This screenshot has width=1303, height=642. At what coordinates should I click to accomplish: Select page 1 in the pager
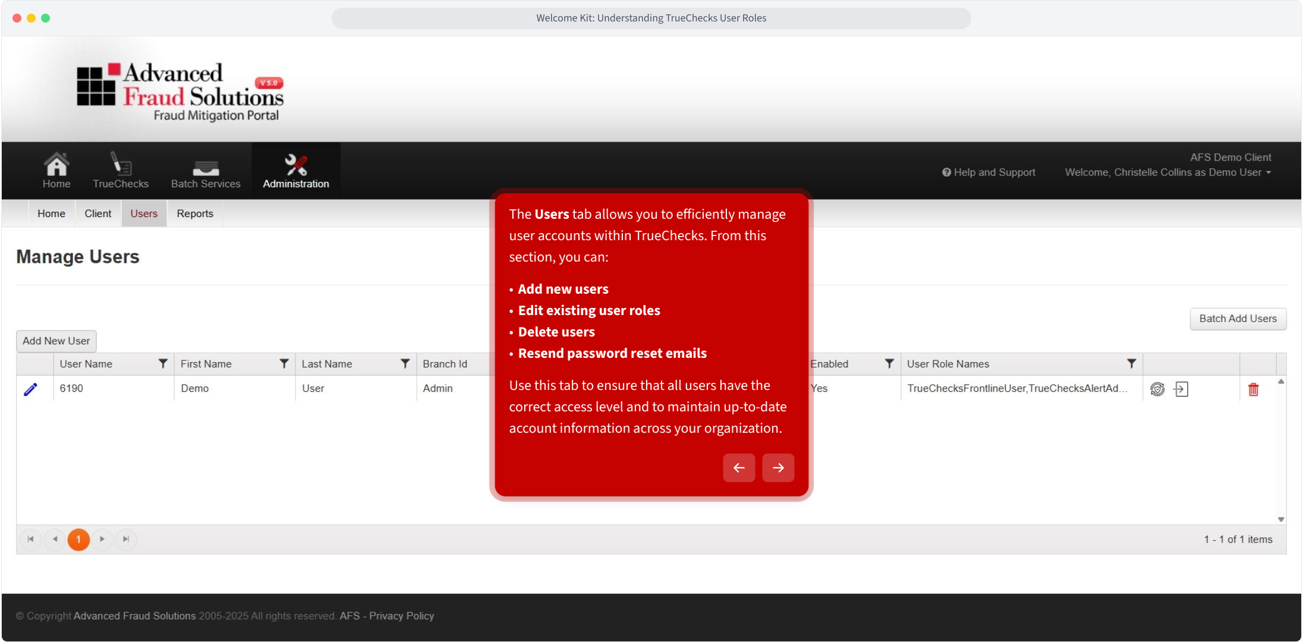(78, 539)
